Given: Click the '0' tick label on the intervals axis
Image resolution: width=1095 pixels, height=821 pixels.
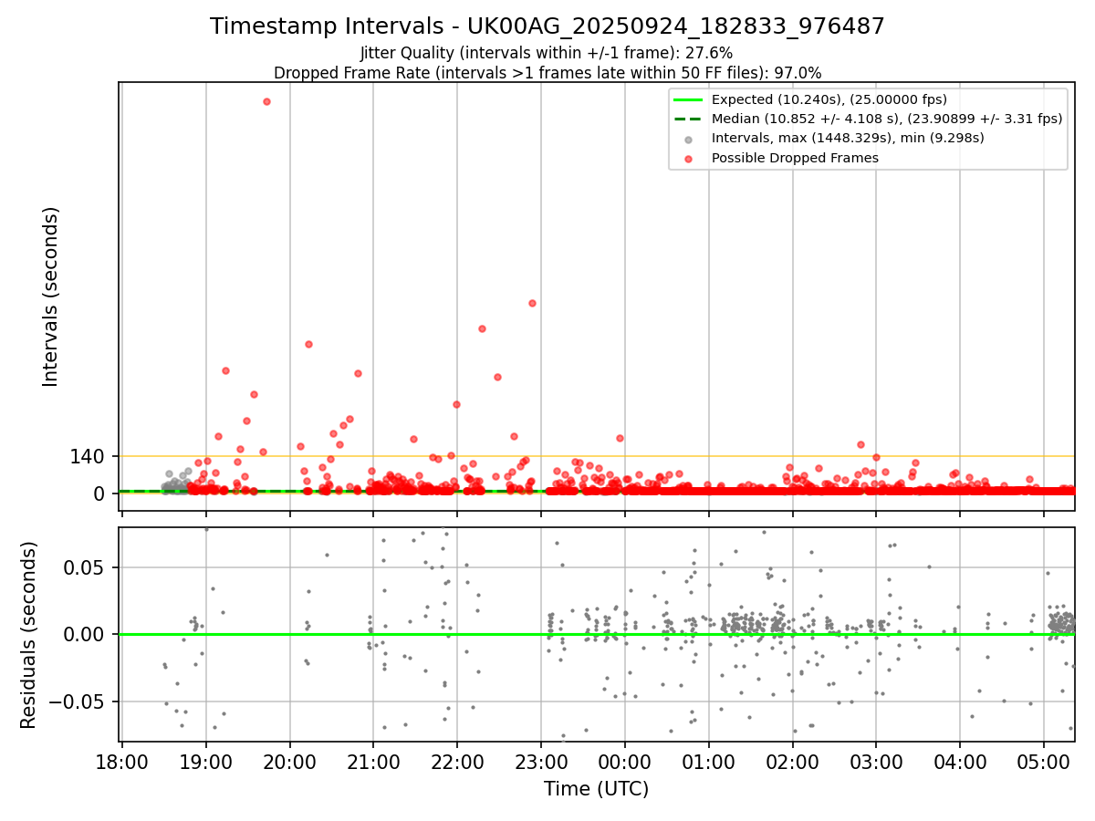Looking at the screenshot, I should (99, 494).
